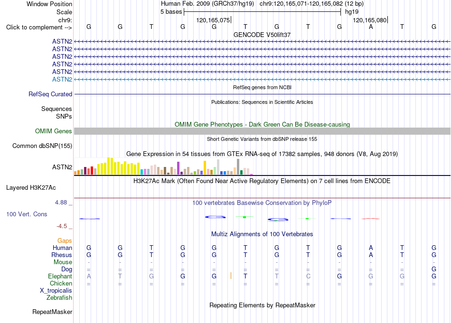Click the OMIM Genes side label

pyautogui.click(x=54, y=131)
